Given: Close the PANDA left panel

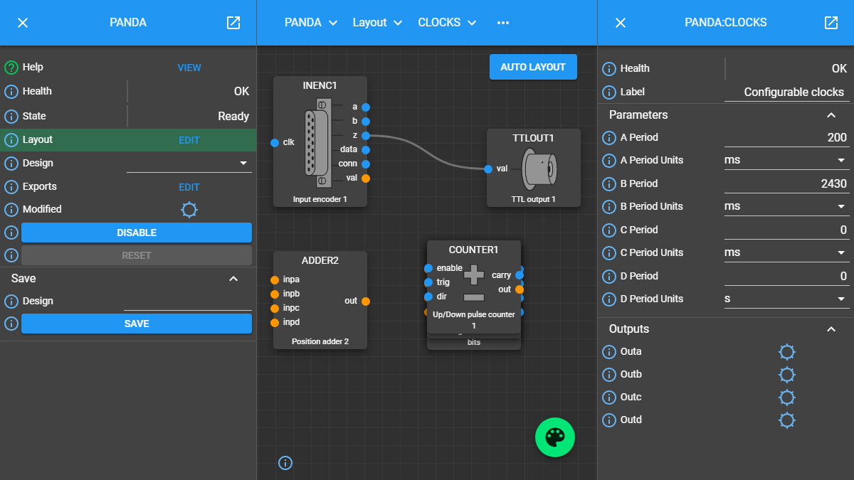Looking at the screenshot, I should [x=23, y=23].
